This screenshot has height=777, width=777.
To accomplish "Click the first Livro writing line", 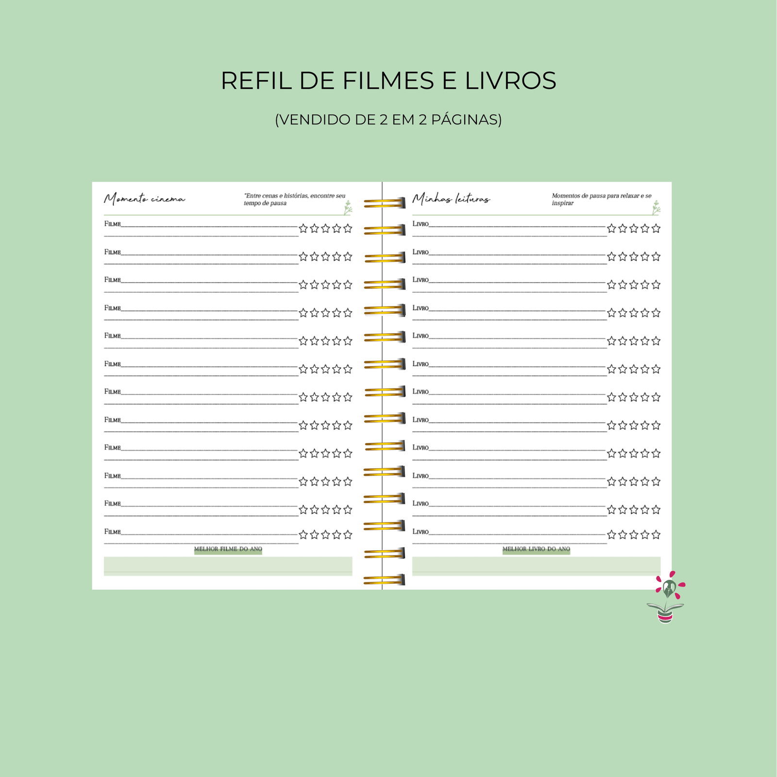I will pos(517,226).
